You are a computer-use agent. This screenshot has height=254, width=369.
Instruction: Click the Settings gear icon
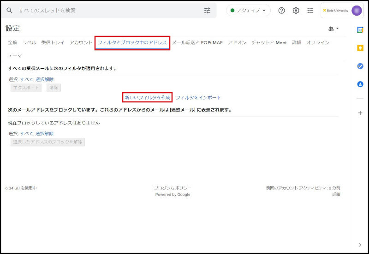(296, 10)
